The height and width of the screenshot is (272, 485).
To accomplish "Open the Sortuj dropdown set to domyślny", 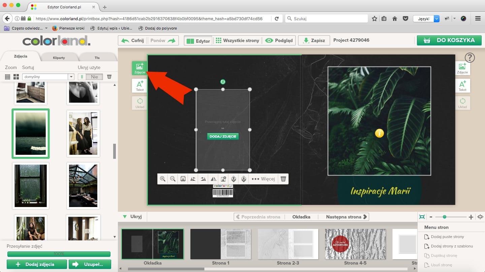I will (x=48, y=77).
